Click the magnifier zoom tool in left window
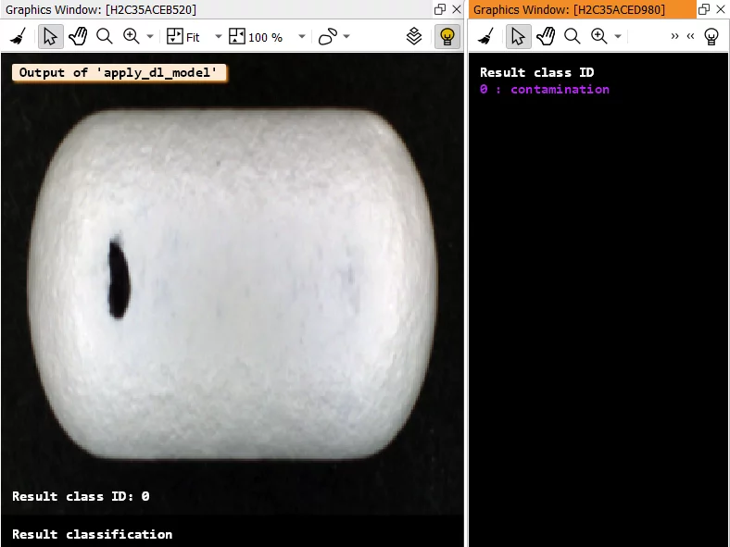Screen dimensions: 730x547 pyautogui.click(x=104, y=37)
